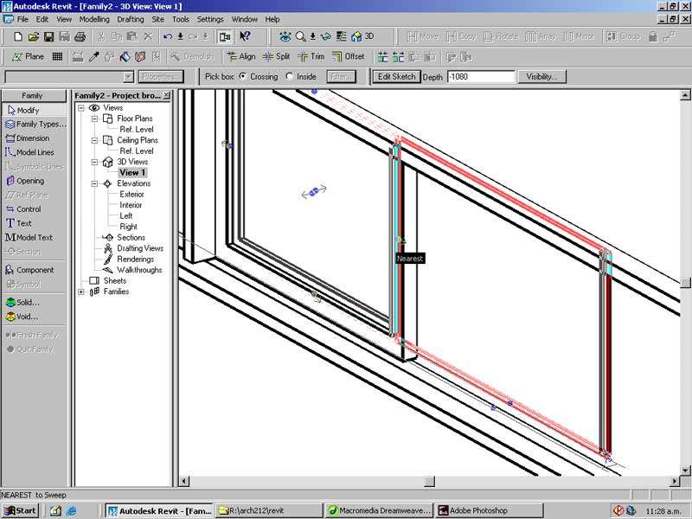Open the type selector dropdown arrow
Screen dimensions: 692x519
(128, 77)
